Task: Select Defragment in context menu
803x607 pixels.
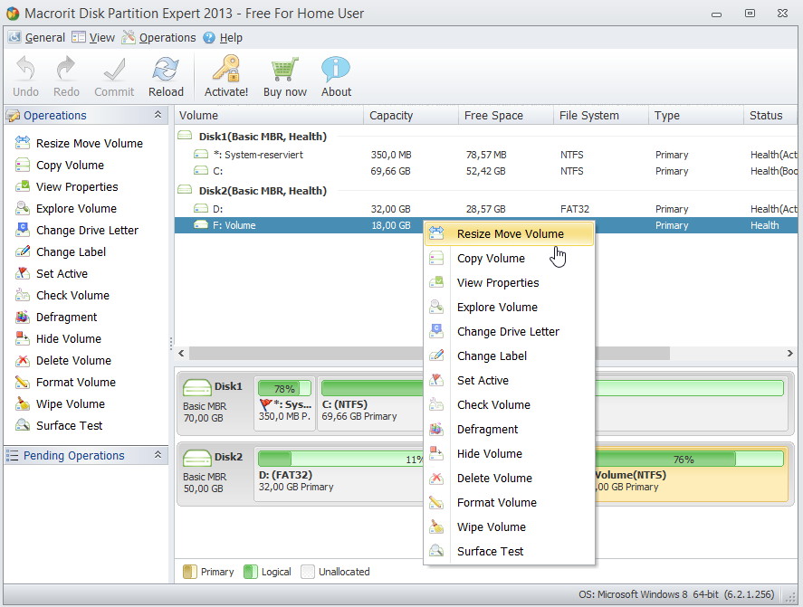Action: pyautogui.click(x=510, y=430)
